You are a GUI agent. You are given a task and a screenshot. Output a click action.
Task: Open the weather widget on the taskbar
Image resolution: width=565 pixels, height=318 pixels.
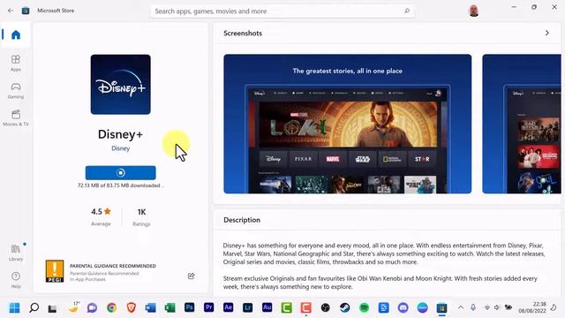pos(74,307)
